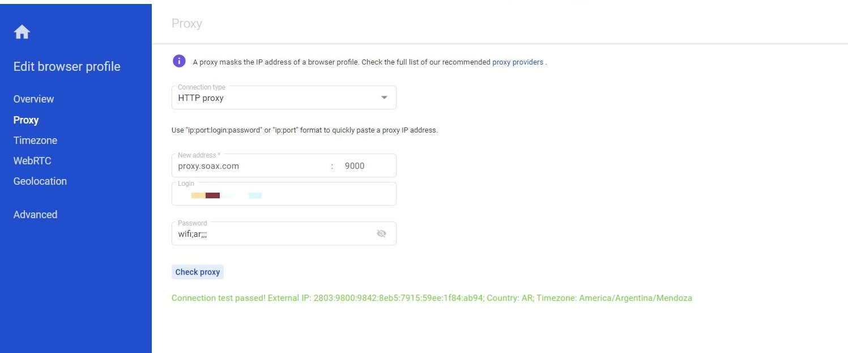Image resolution: width=848 pixels, height=353 pixels.
Task: Open the Overview section
Action: (33, 99)
